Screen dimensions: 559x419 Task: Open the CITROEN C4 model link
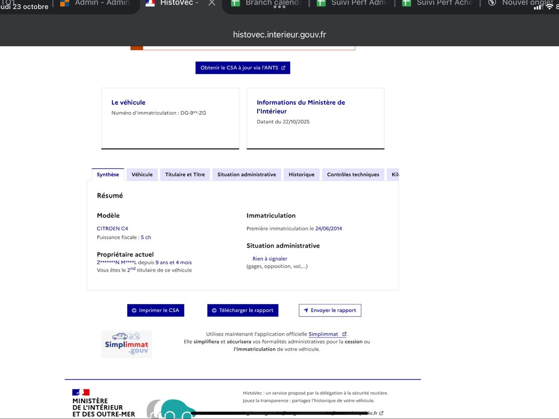112,228
